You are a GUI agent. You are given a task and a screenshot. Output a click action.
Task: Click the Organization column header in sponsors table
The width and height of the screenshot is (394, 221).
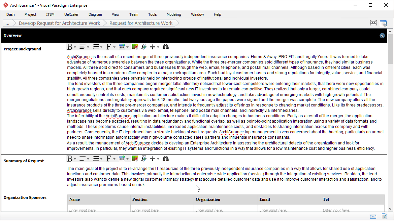coord(226,200)
